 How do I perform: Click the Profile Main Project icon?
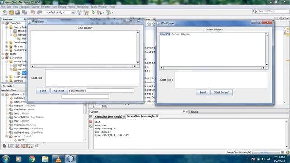[x=108, y=12]
